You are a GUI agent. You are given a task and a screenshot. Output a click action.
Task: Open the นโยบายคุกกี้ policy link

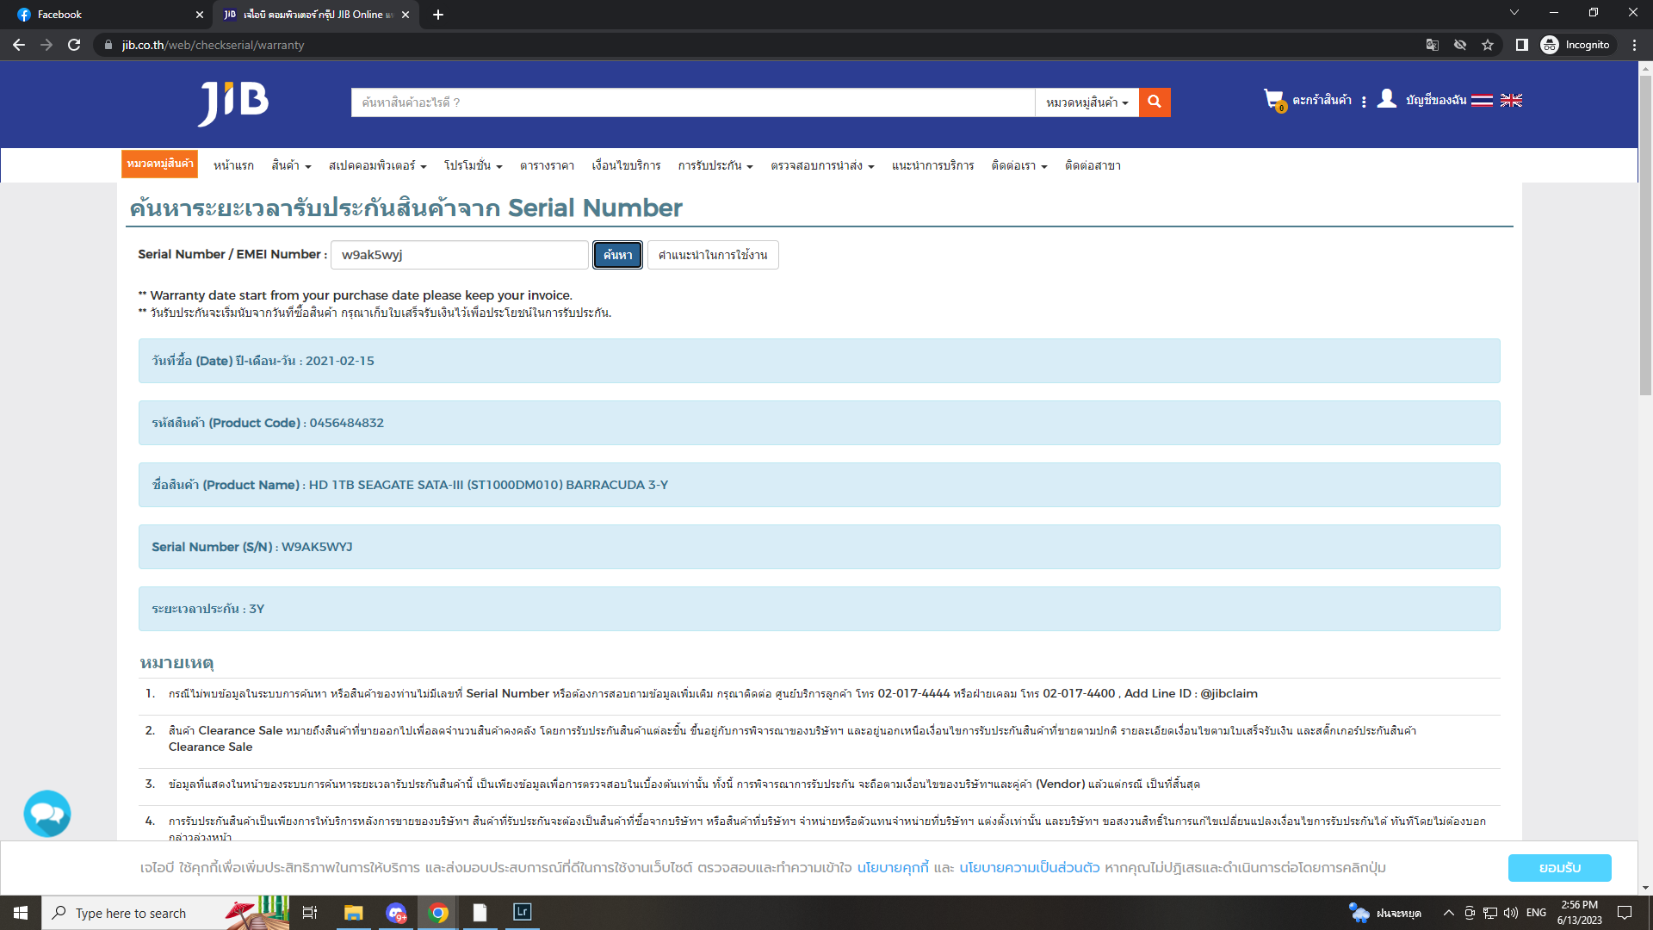pos(893,868)
